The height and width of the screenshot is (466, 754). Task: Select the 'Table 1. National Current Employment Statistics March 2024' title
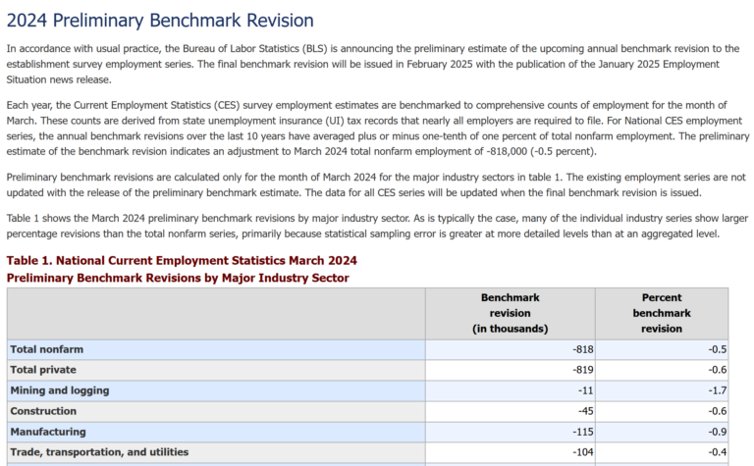[182, 260]
